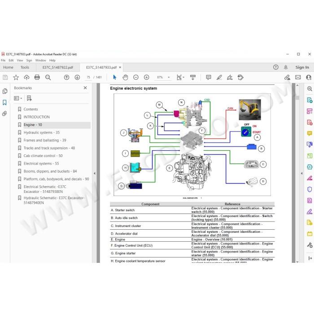Viewport: 314px width, 314px height.
Task: Open fit page options dropdown
Action: click(180, 77)
